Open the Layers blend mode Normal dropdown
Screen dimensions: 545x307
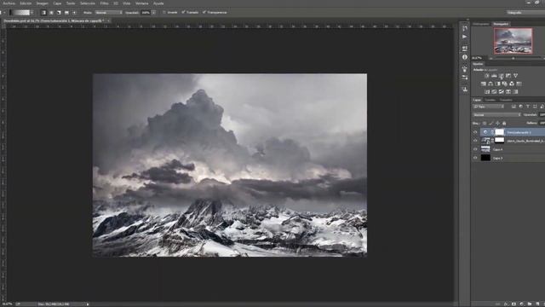pyautogui.click(x=496, y=115)
